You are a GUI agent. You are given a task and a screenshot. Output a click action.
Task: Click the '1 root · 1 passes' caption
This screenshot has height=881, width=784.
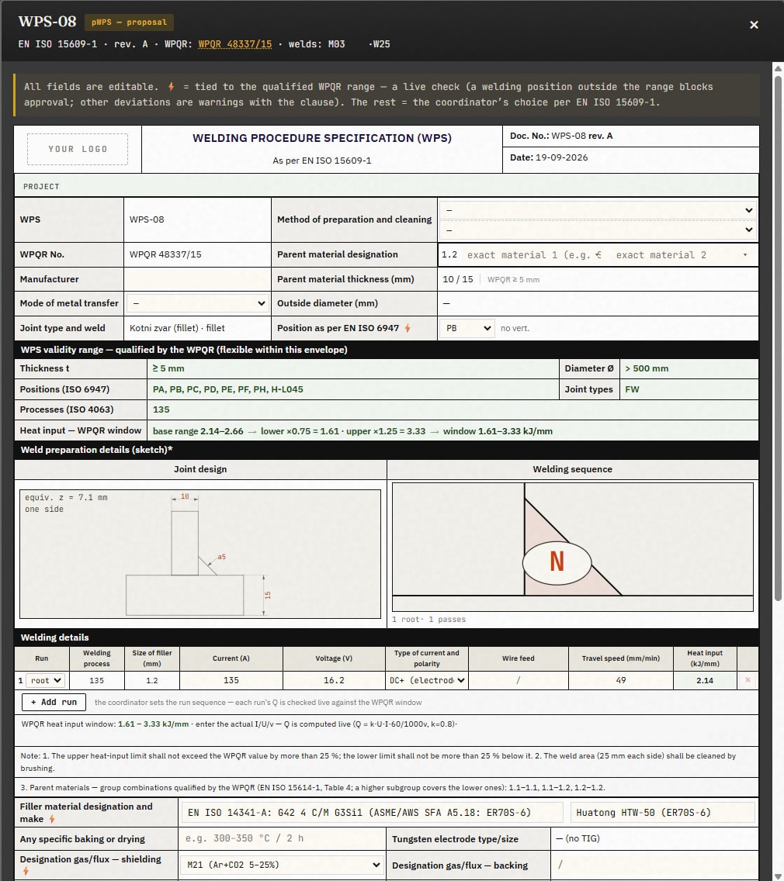click(x=428, y=619)
